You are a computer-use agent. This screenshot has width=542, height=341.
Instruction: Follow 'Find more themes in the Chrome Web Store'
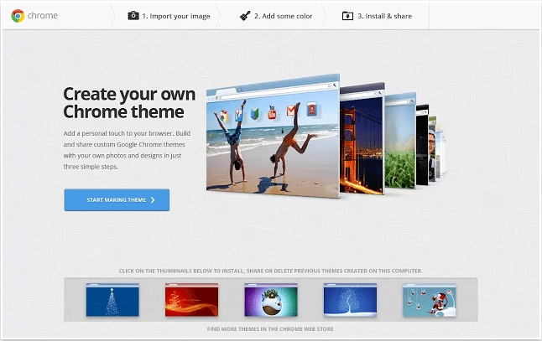point(270,329)
